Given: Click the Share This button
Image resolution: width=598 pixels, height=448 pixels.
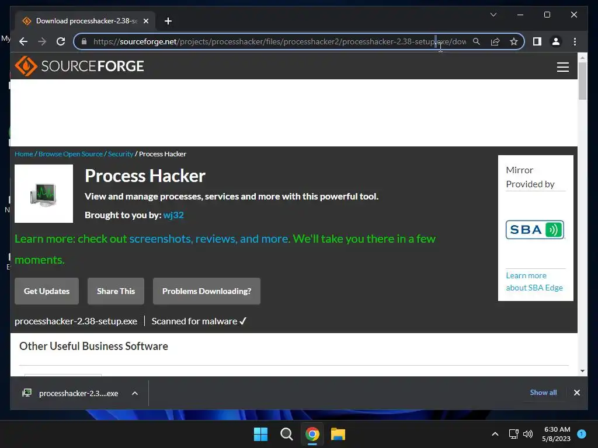Looking at the screenshot, I should tap(116, 291).
